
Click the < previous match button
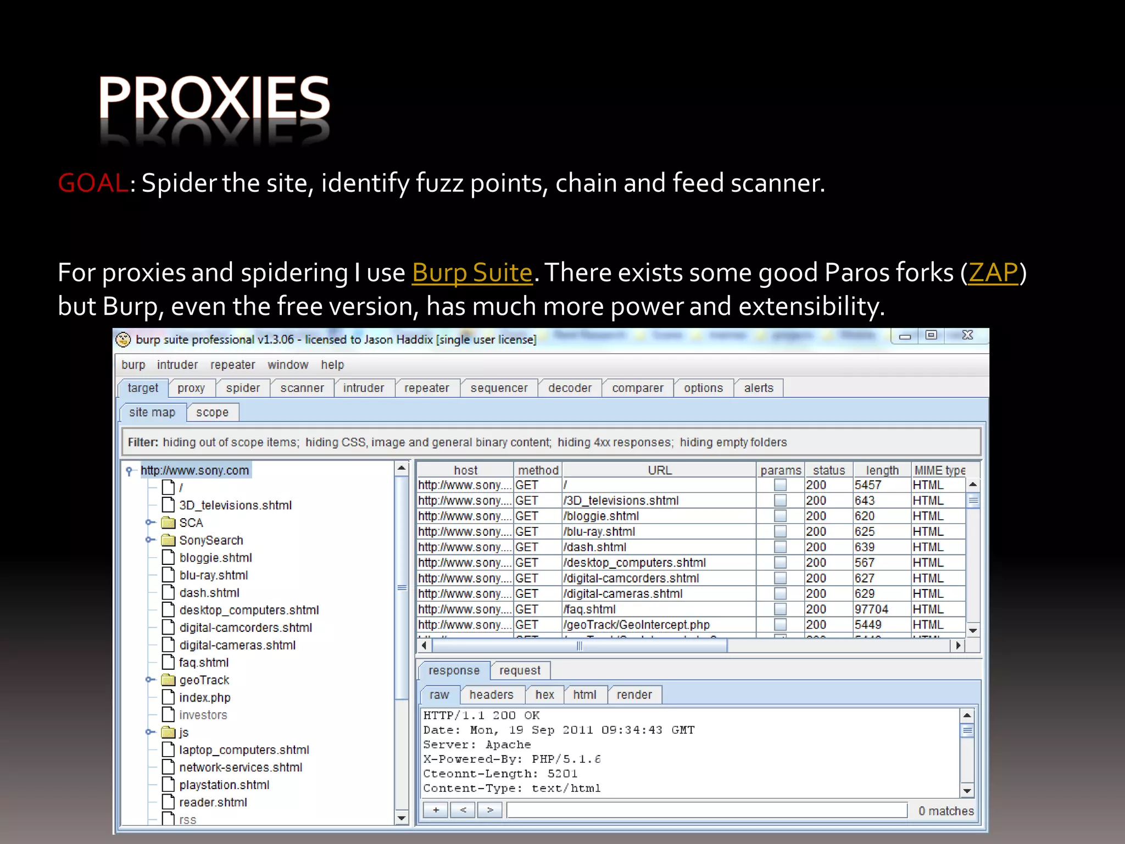(463, 810)
